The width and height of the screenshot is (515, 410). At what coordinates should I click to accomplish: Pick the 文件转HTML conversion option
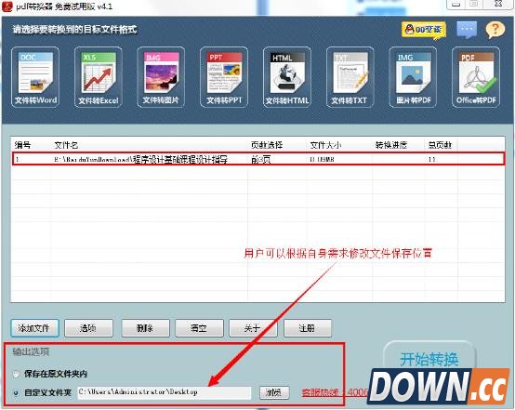tap(287, 77)
